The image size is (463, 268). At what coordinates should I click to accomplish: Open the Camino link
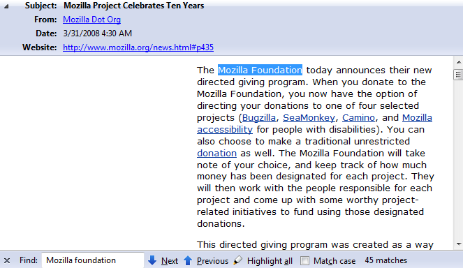(358, 118)
